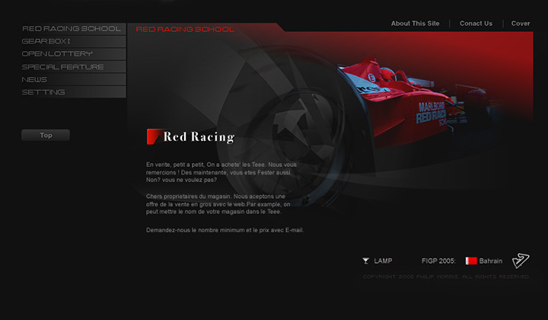Screen dimensions: 548x320
Task: Click the line 'Demandez-nous le nombre minimum'
Action: point(225,230)
